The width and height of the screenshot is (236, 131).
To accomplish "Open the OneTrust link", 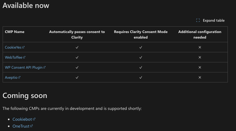I will coord(21,126).
